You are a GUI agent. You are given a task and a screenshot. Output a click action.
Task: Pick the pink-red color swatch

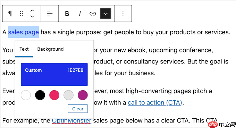pos(54,95)
